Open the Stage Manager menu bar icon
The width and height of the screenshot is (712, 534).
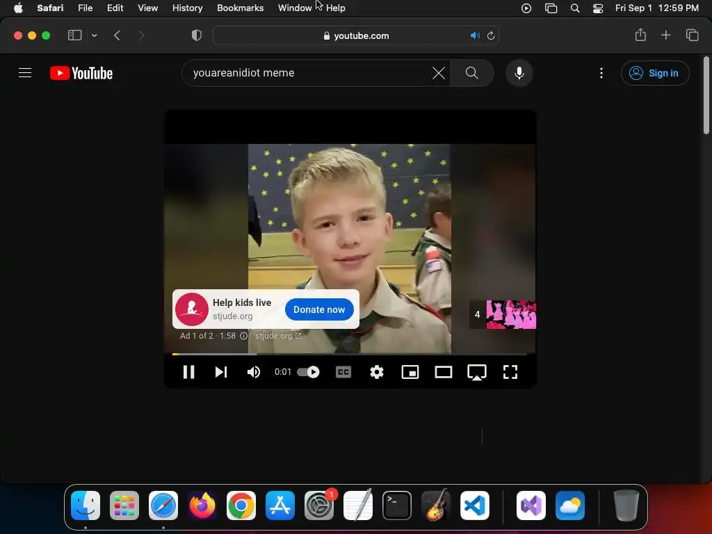[x=551, y=8]
